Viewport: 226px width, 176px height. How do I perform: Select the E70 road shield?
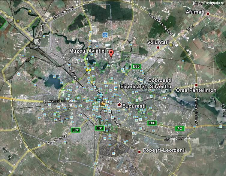(x=76, y=130)
